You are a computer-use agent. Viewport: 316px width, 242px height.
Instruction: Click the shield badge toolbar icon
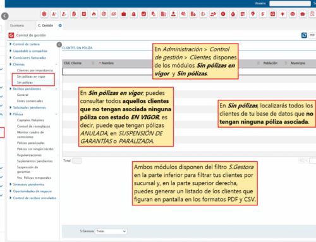pos(253,14)
